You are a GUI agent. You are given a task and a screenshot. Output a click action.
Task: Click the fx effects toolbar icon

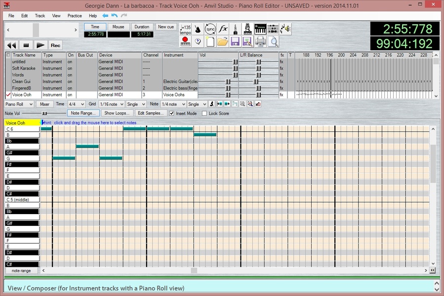tap(223, 29)
